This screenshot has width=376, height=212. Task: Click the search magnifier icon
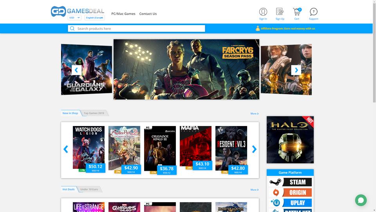tap(72, 29)
